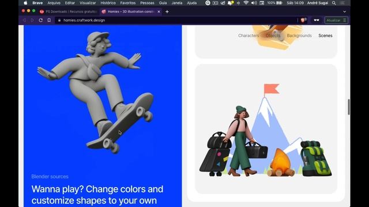Close the Homies 3D illustration tab
The image size is (369, 207).
click(159, 11)
